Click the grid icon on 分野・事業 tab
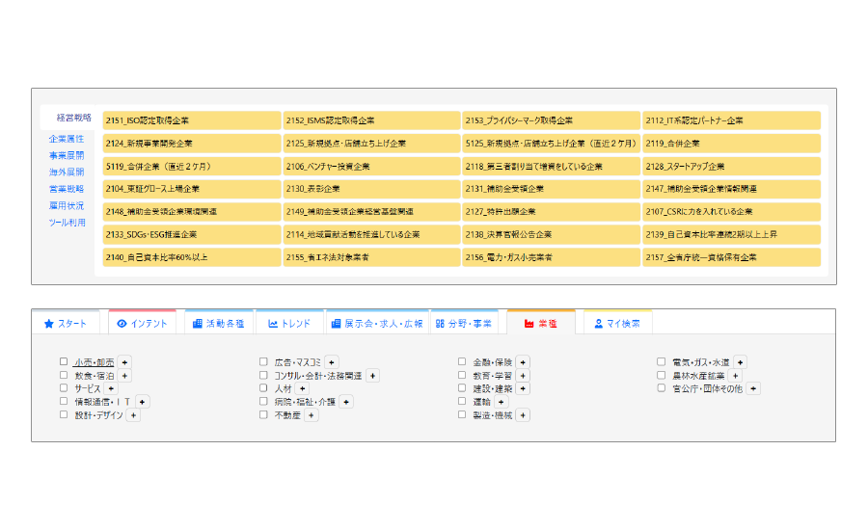Screen dimensions: 868x530 440,324
